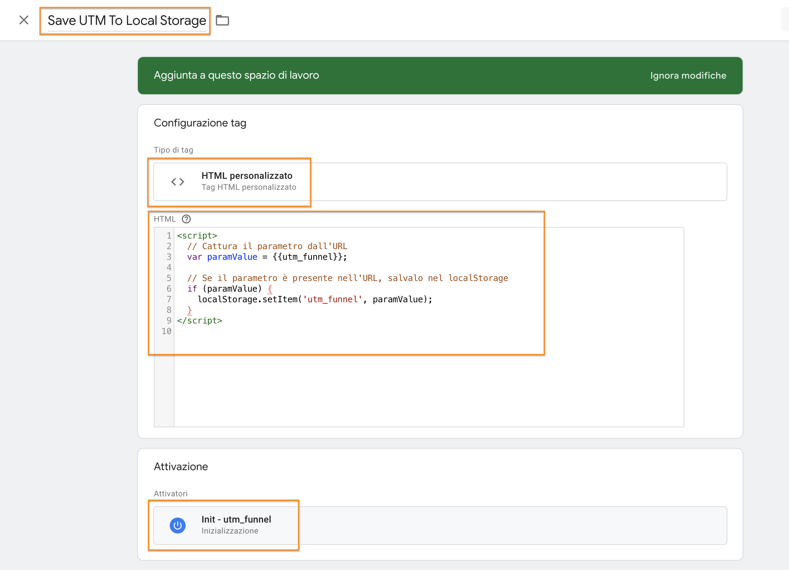
Task: Click line number 10 in the editor gutter
Action: click(x=166, y=331)
